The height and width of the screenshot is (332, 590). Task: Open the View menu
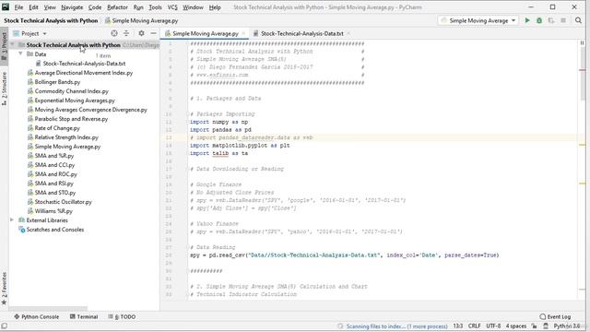(x=50, y=7)
